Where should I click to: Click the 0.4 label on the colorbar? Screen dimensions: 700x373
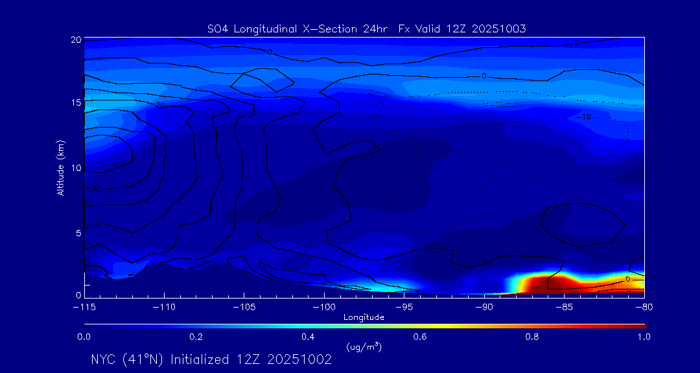pyautogui.click(x=308, y=337)
